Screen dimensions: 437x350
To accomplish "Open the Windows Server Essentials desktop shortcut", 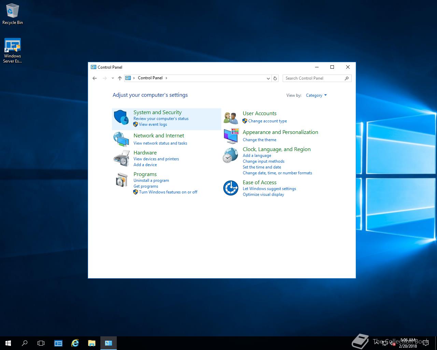I will (x=13, y=51).
